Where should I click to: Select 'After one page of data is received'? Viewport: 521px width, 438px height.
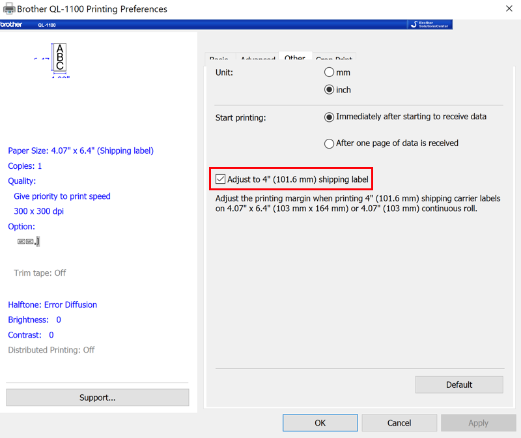[x=330, y=143]
